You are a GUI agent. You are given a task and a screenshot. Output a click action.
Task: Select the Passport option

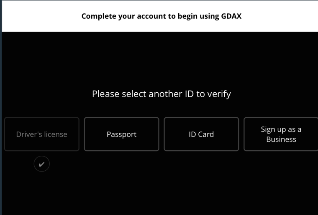(x=121, y=134)
